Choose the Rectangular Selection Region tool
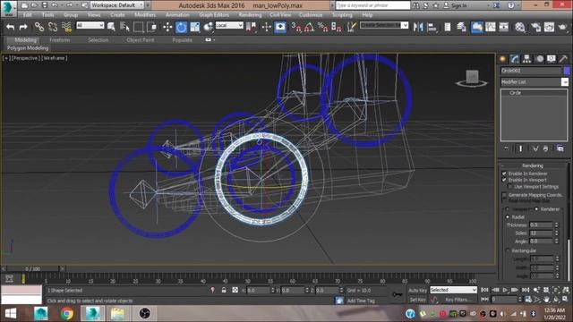 pos(138,27)
